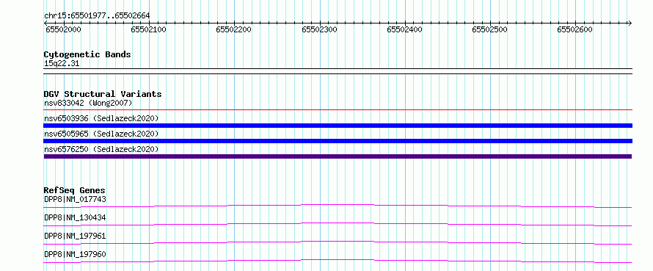
Task: Select transcript DPP8|NM_130434 label
Action: (x=75, y=217)
